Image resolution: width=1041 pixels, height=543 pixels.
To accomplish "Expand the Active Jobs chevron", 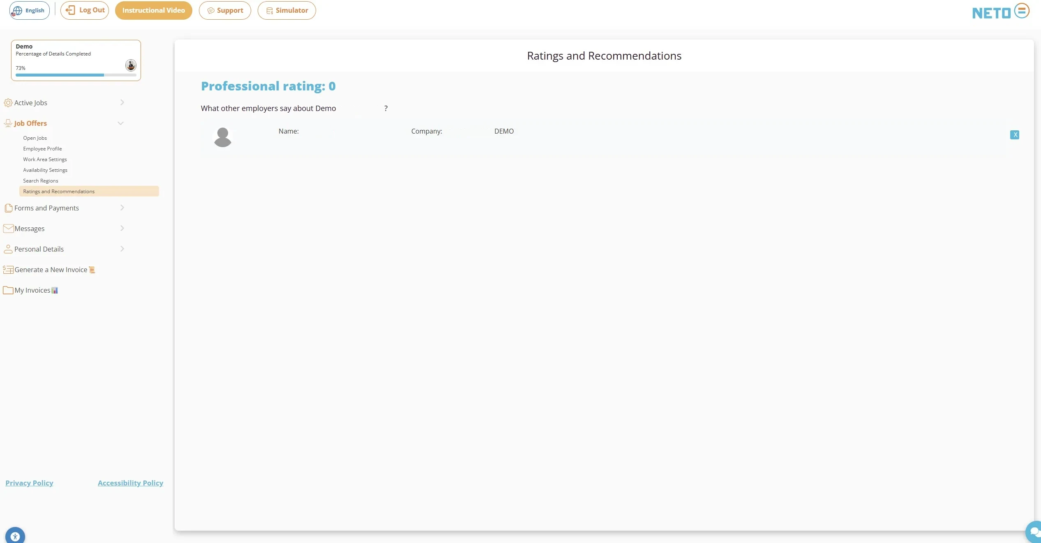I will click(122, 102).
